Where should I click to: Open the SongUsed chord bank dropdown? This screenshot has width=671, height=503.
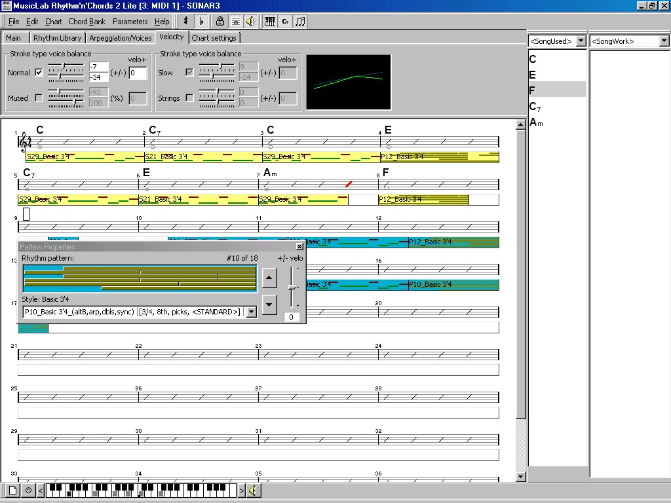[x=581, y=41]
